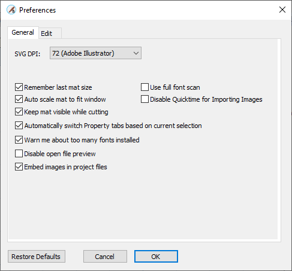Viewport: 292px width, 271px height.
Task: Confirm preferences with OK button
Action: coord(156,257)
